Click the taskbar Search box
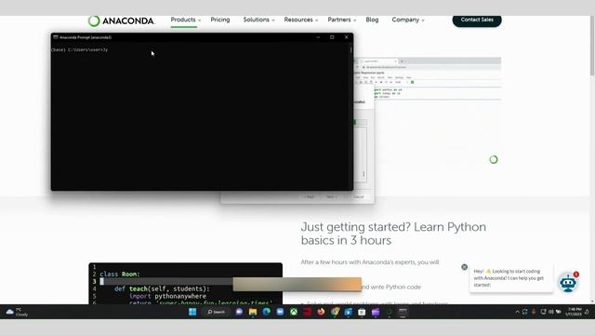 coord(217,312)
